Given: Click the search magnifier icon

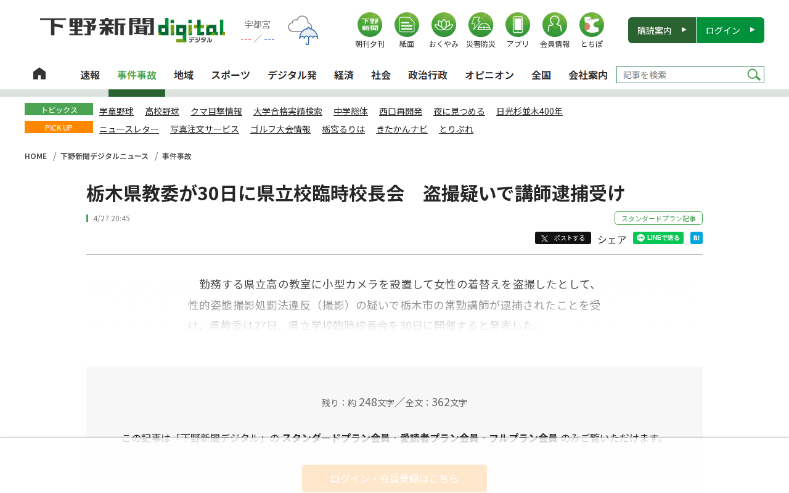Looking at the screenshot, I should (754, 75).
